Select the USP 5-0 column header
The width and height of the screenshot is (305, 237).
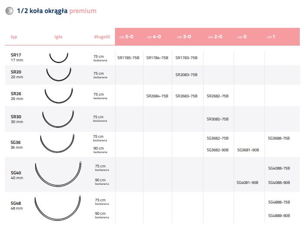(126, 37)
